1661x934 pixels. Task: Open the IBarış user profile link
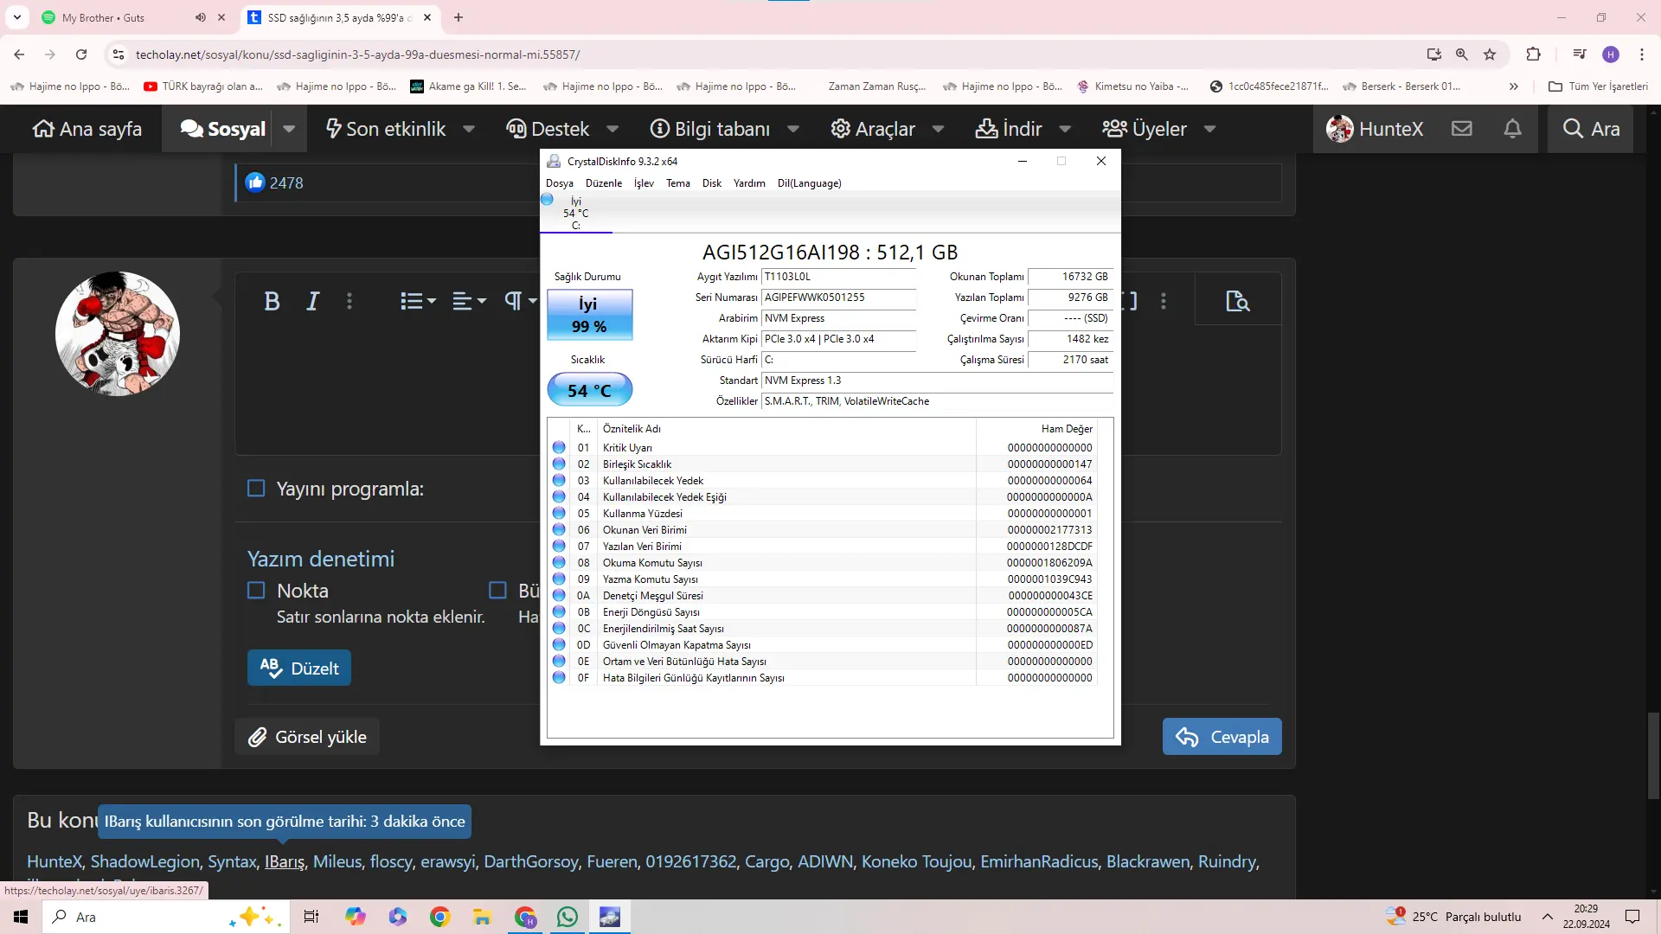click(x=285, y=861)
